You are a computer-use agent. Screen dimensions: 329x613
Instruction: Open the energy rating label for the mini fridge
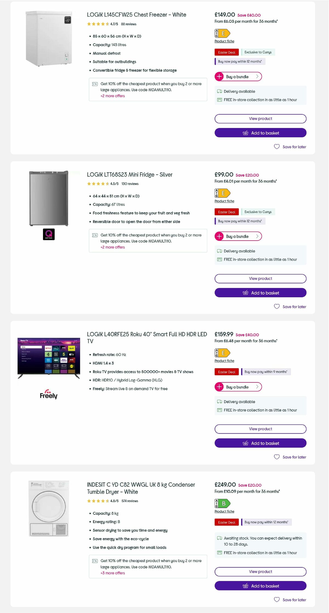pos(222,193)
